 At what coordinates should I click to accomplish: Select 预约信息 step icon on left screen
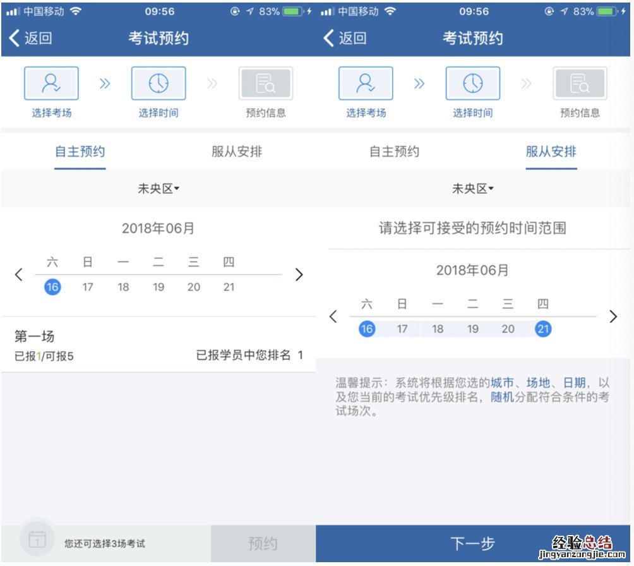pos(266,83)
